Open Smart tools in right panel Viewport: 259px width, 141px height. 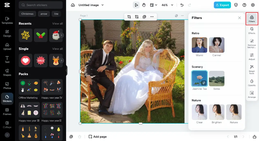pyautogui.click(x=252, y=70)
